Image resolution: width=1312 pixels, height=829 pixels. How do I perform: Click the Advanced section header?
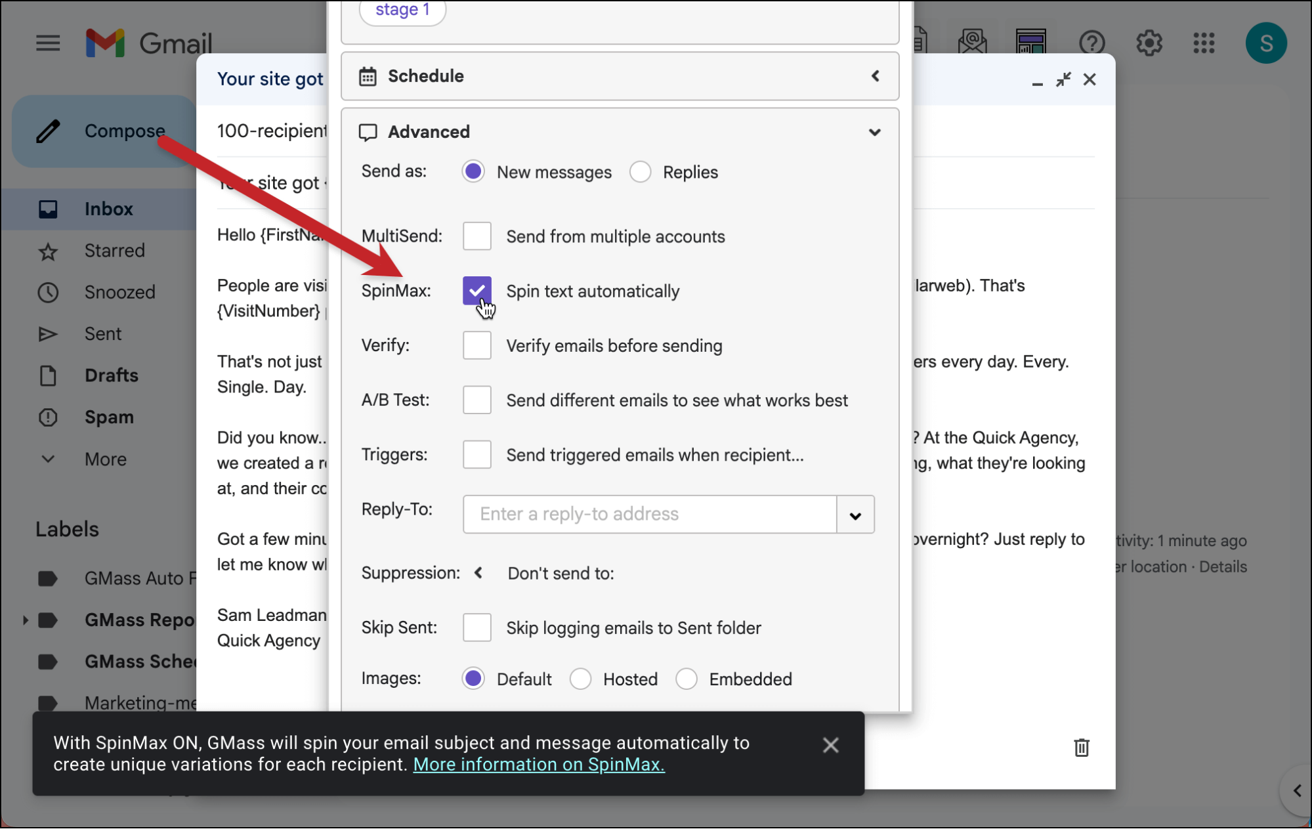point(620,132)
